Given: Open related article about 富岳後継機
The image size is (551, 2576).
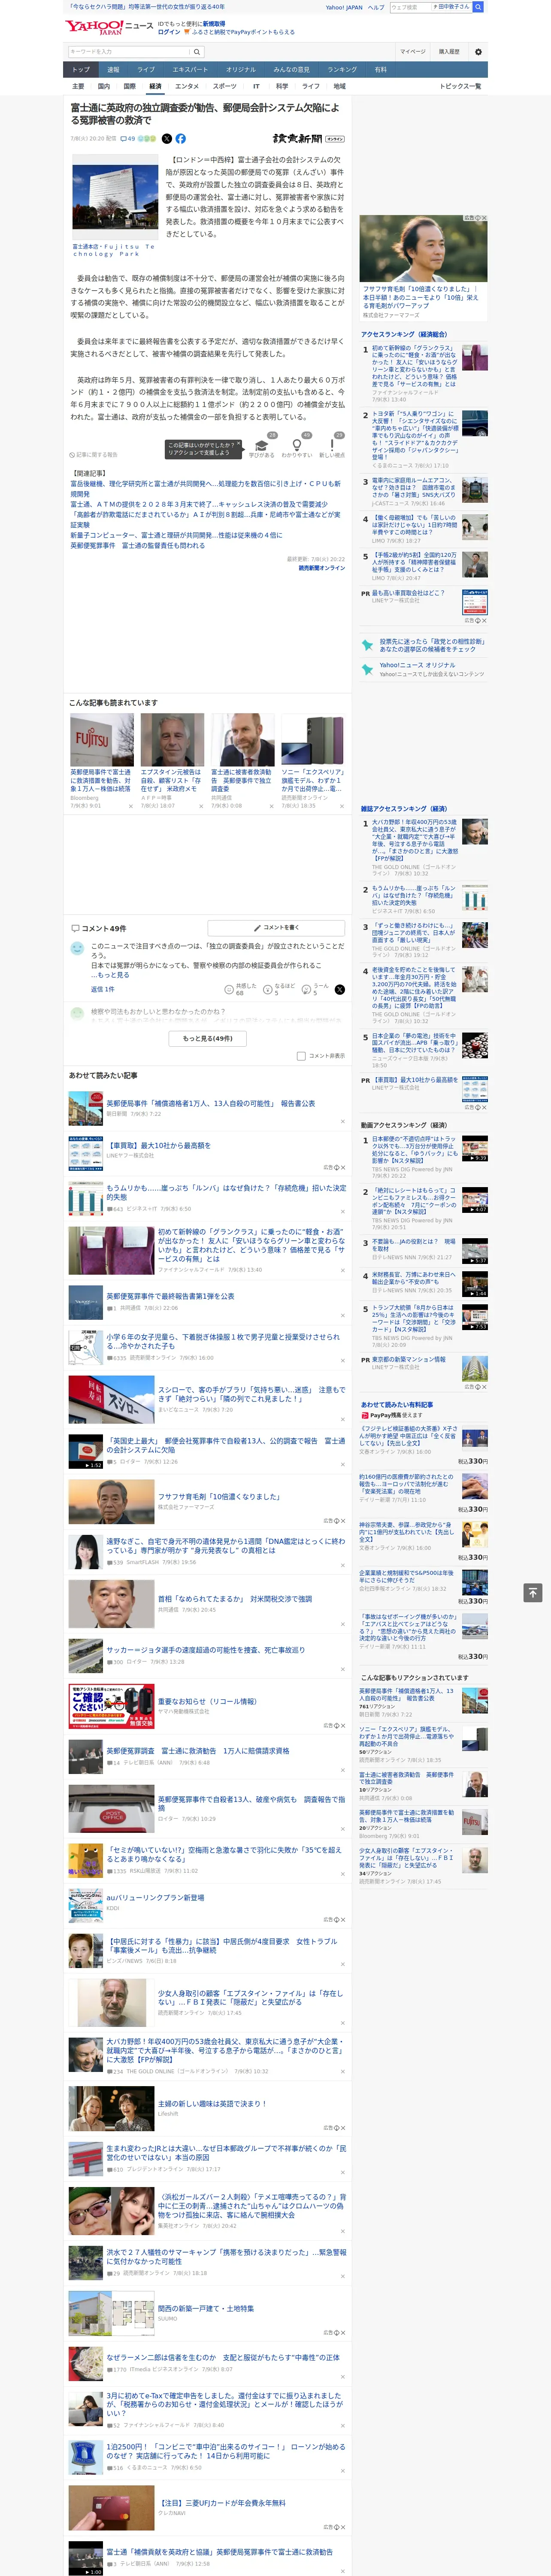Looking at the screenshot, I should point(205,489).
